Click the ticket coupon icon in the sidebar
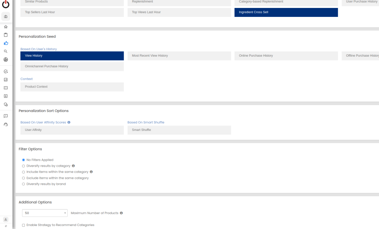Screen dimensions: 379x229 click(6, 88)
